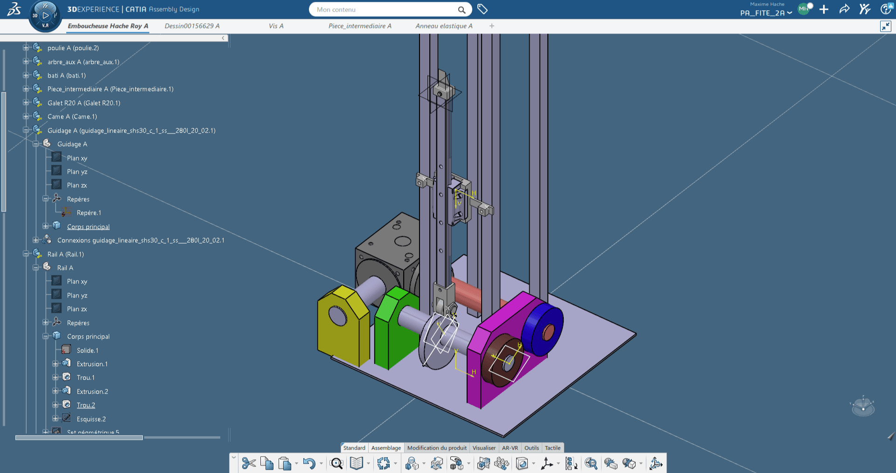Select Galet R20 A tree item

pyautogui.click(x=84, y=103)
